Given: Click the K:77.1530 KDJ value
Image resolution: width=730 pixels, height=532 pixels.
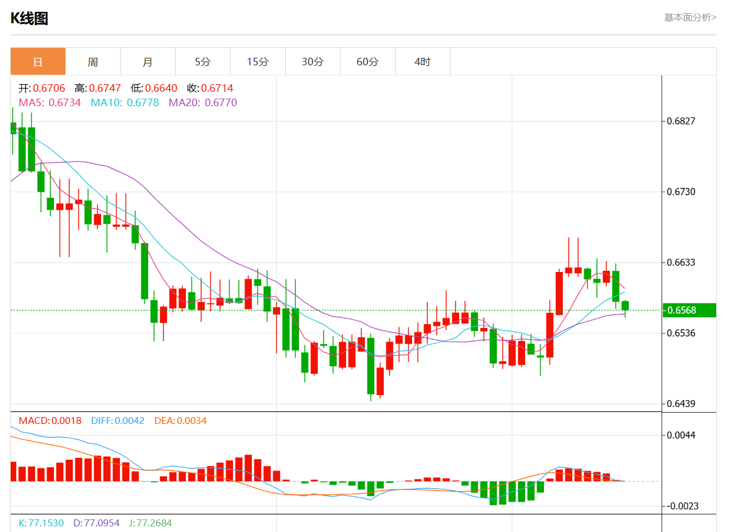Looking at the screenshot, I should (41, 523).
